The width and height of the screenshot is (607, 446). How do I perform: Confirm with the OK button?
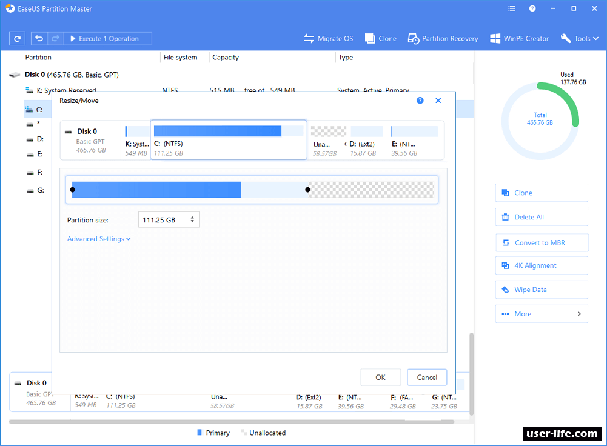[x=380, y=378]
